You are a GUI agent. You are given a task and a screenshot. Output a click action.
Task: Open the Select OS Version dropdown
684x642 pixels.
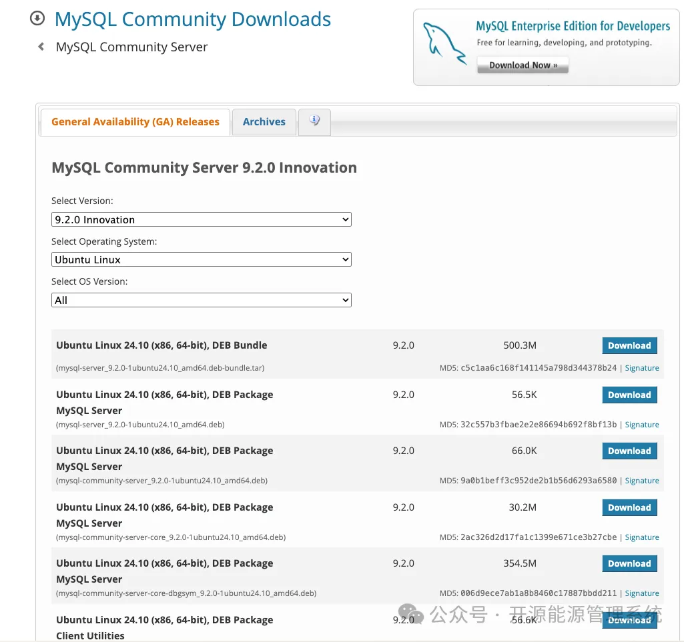tap(201, 300)
